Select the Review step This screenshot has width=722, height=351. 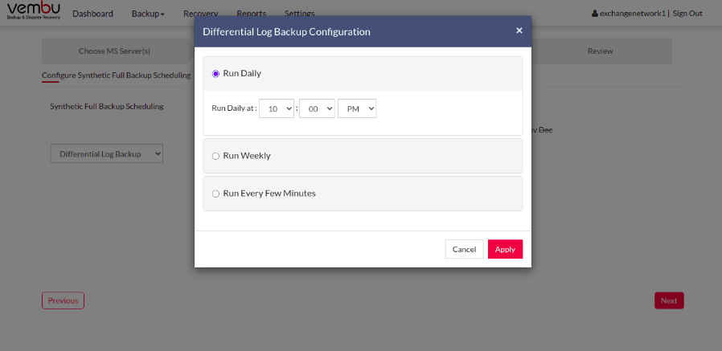[601, 51]
